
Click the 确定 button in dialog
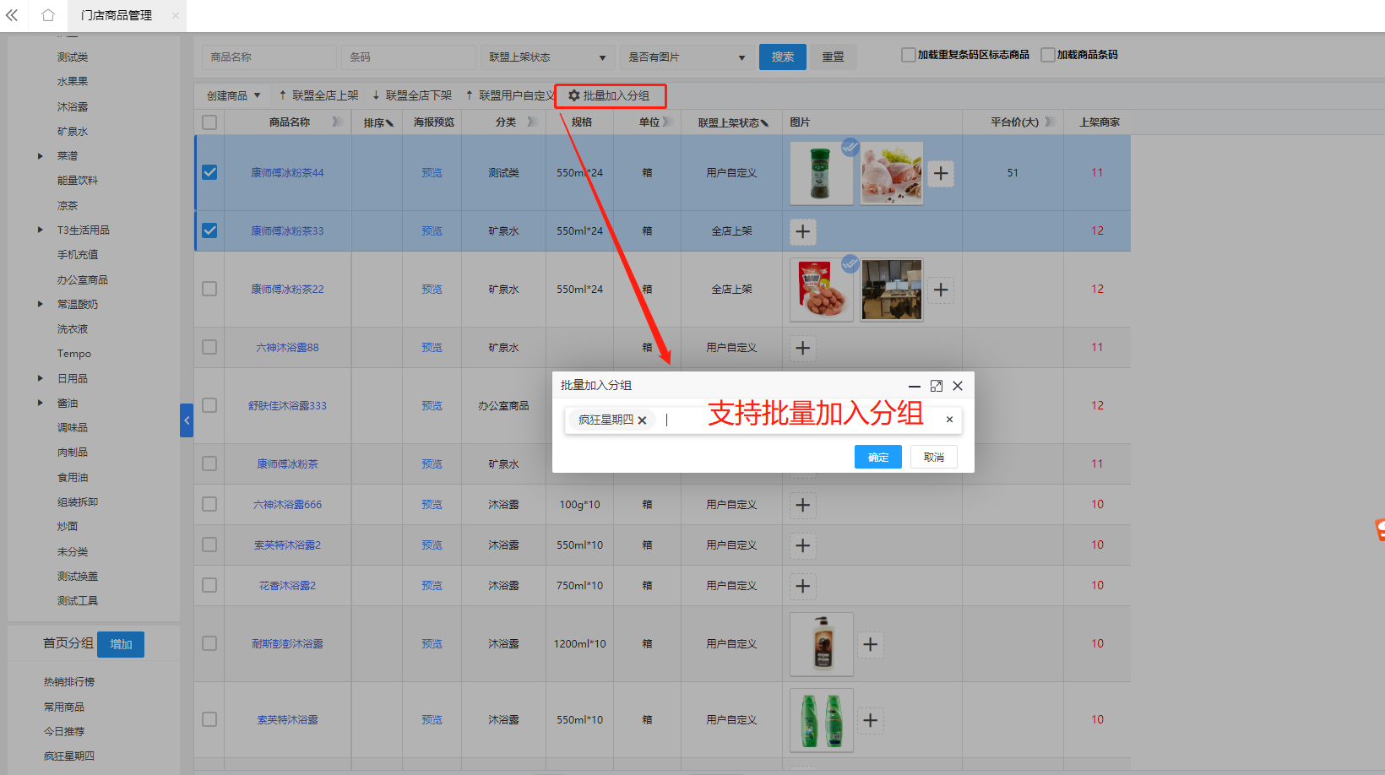[877, 457]
